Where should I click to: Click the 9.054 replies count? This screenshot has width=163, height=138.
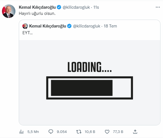[x=62, y=132]
